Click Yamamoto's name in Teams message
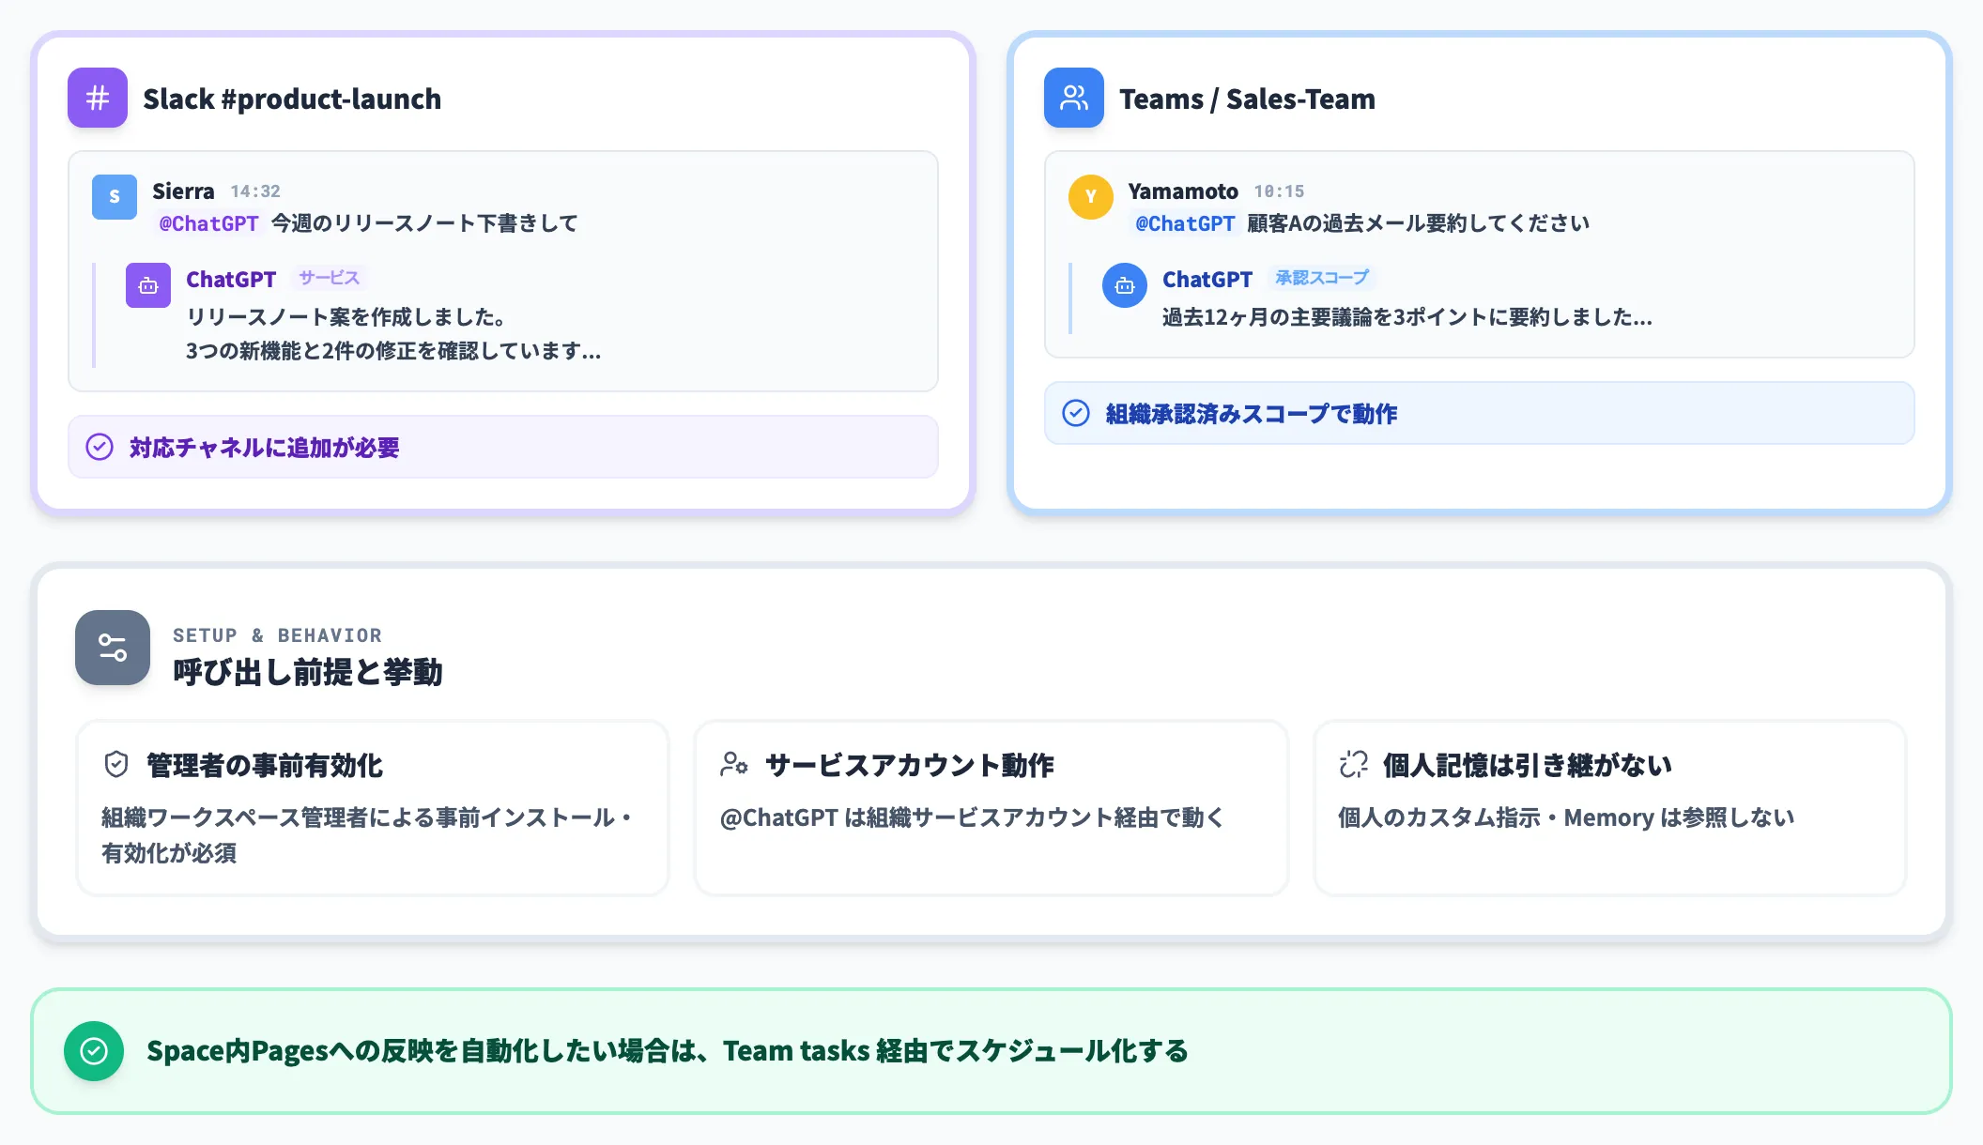 pos(1183,191)
